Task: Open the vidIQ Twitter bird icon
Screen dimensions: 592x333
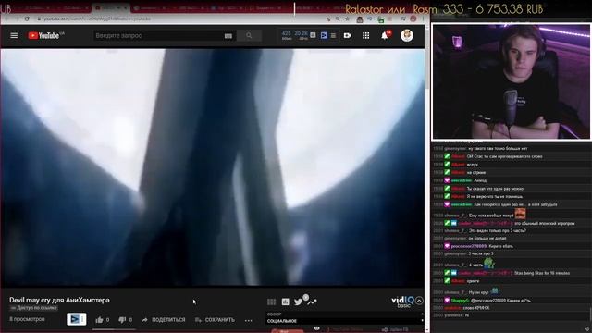Action: [x=298, y=302]
